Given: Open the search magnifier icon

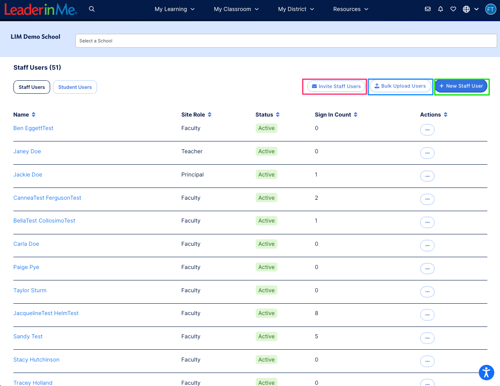Looking at the screenshot, I should click(x=92, y=9).
